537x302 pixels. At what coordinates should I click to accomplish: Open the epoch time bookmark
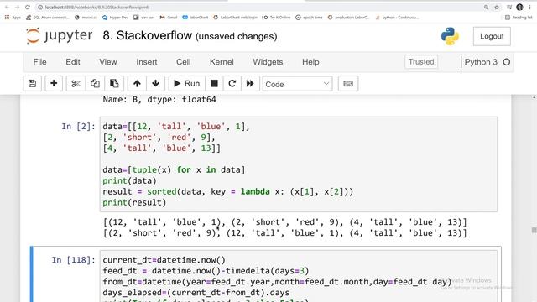[309, 18]
